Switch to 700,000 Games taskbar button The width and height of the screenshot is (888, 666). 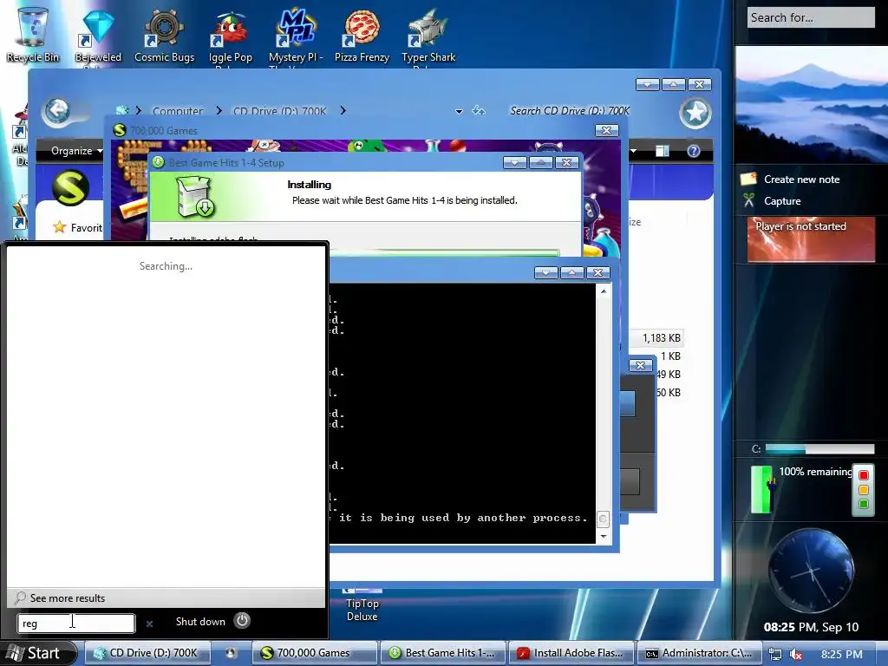pyautogui.click(x=314, y=653)
